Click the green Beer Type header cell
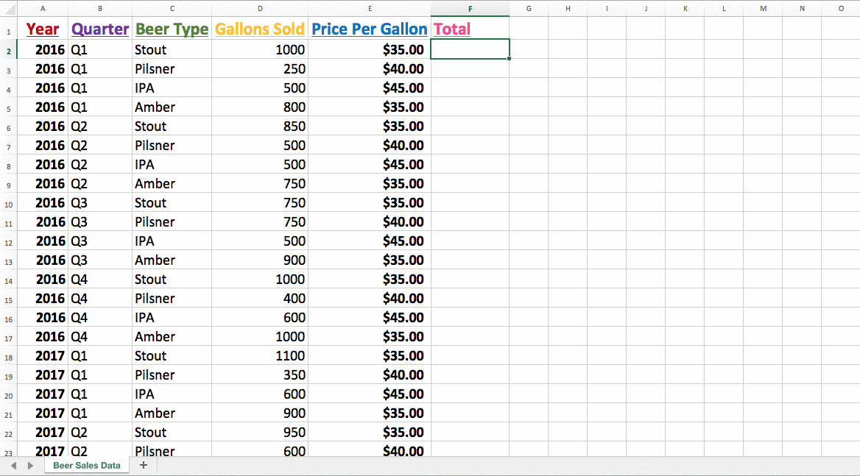The height and width of the screenshot is (476, 860). [x=172, y=29]
